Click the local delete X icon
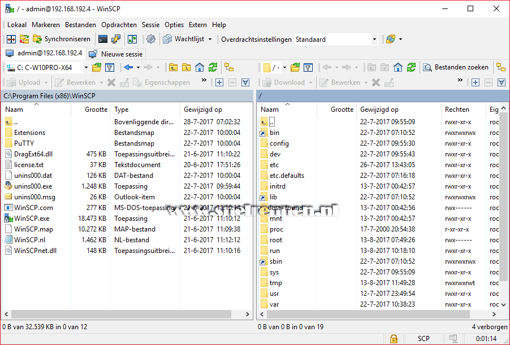Screen dimensions: 510x345 coord(111,82)
